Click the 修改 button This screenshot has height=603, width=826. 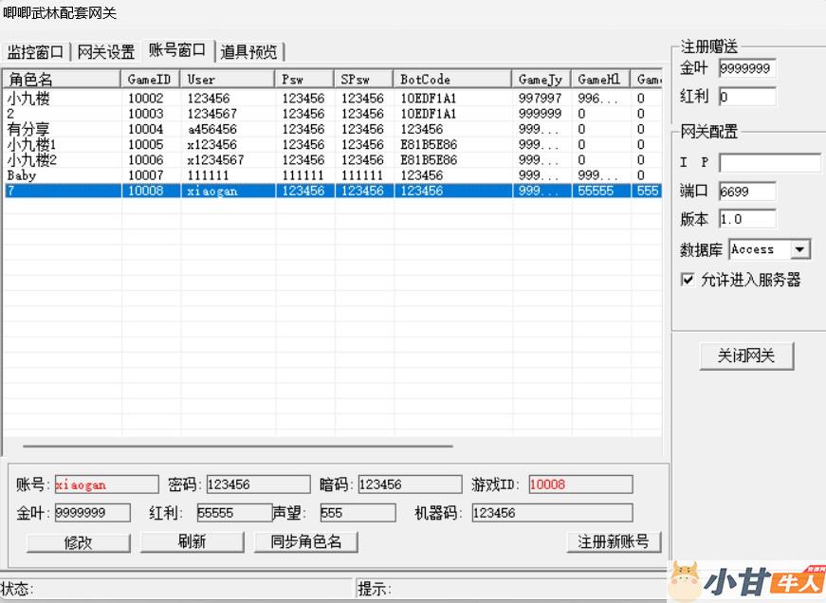click(78, 542)
